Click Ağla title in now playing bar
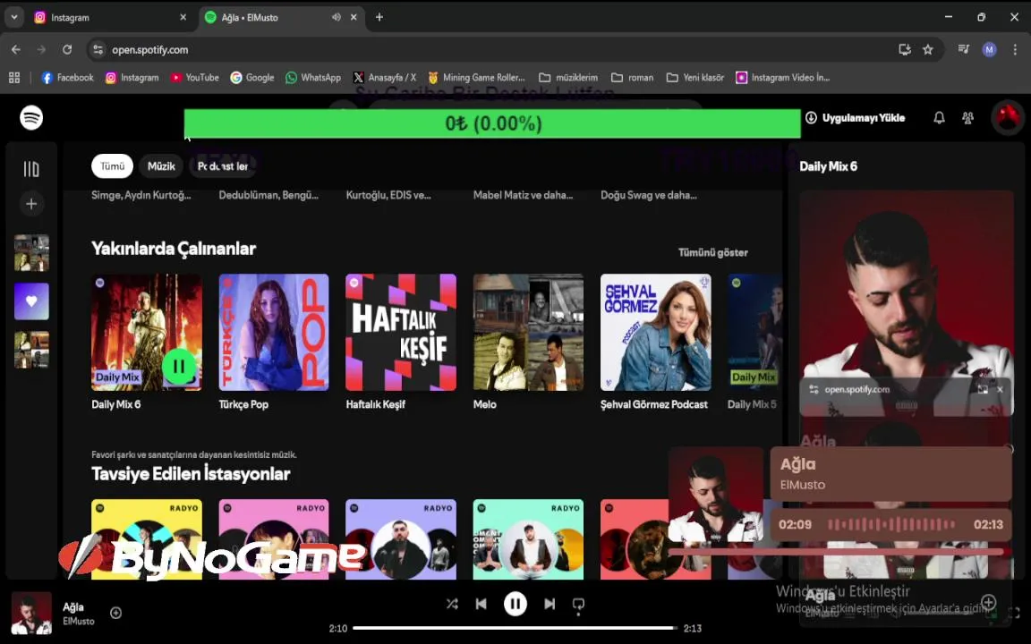Image resolution: width=1031 pixels, height=644 pixels. tap(73, 607)
